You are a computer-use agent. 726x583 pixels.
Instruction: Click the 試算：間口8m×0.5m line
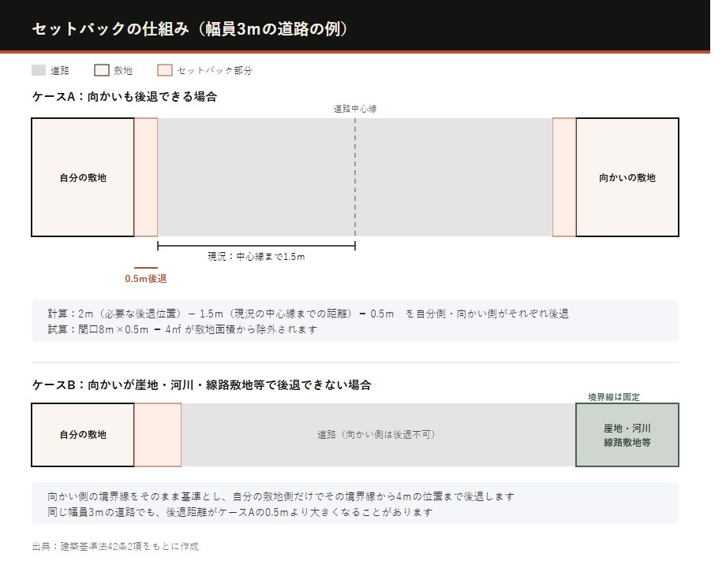(x=182, y=329)
